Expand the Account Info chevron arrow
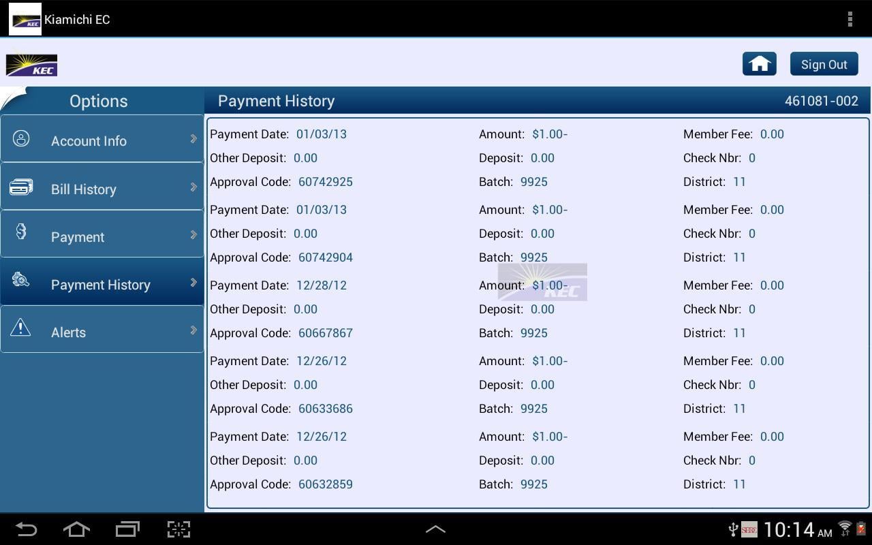Image resolution: width=872 pixels, height=545 pixels. pos(193,139)
